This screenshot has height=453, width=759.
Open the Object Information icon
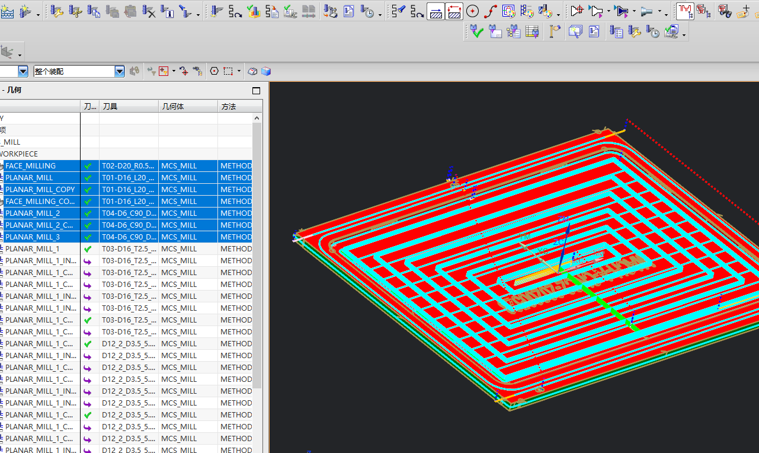[167, 11]
